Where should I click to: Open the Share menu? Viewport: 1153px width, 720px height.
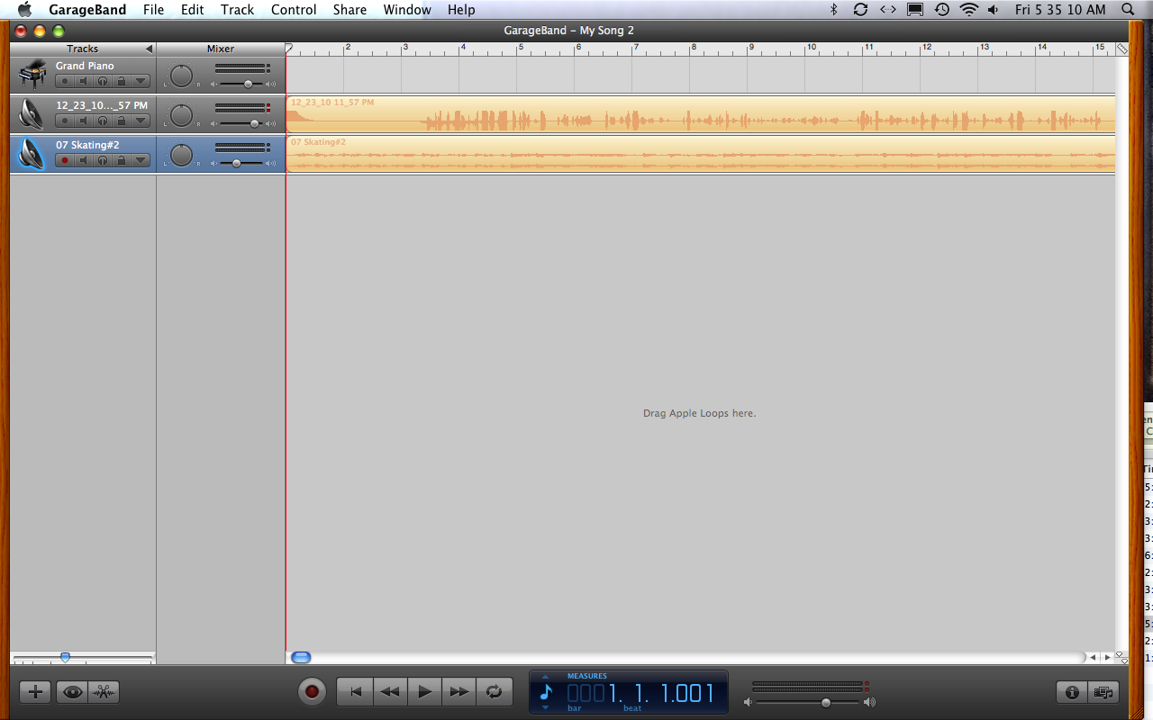pos(350,10)
